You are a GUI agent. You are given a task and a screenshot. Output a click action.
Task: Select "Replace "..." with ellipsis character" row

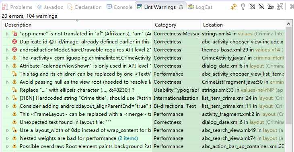click(144, 90)
